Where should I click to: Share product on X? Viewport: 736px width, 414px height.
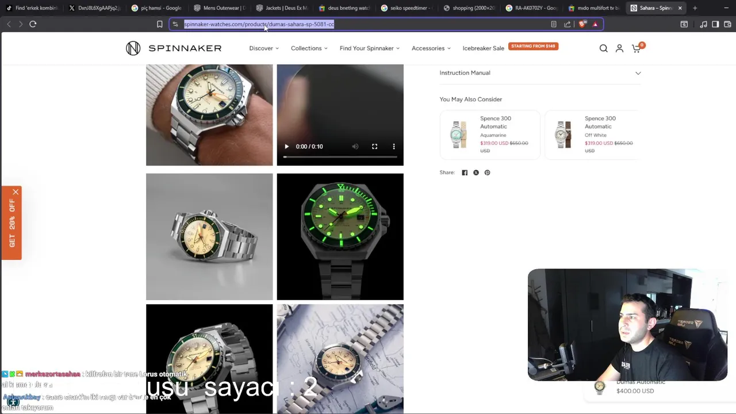[x=476, y=172]
